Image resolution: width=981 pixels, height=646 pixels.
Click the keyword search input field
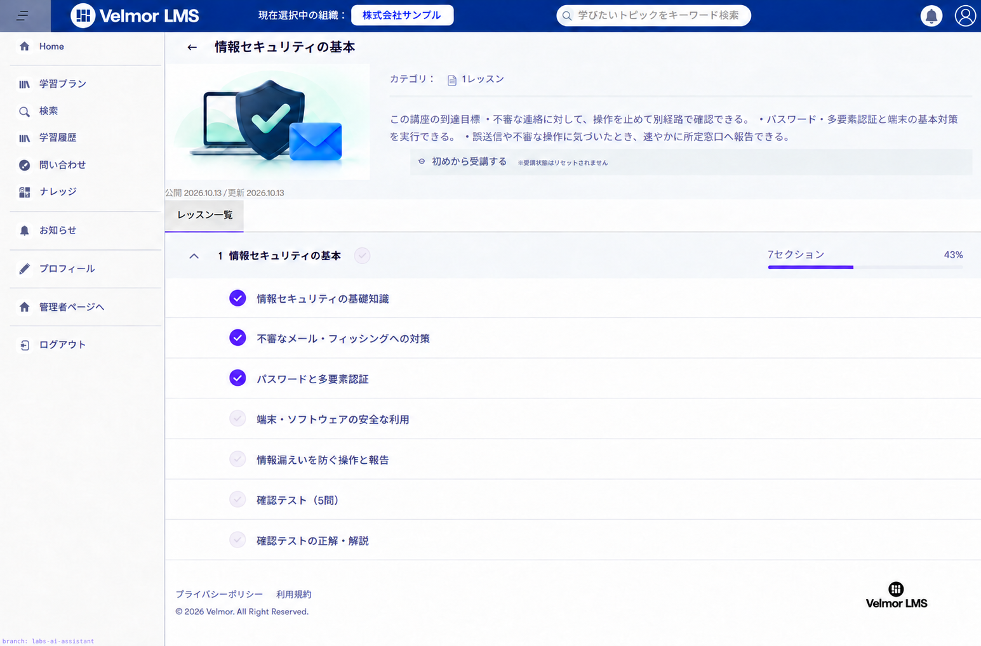pos(653,16)
